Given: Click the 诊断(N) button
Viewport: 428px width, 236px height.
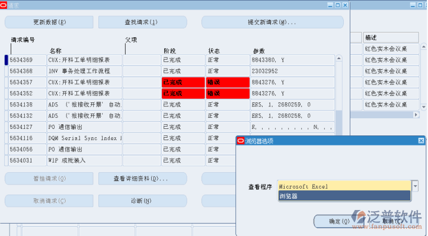Looking at the screenshot, I should 142,201.
